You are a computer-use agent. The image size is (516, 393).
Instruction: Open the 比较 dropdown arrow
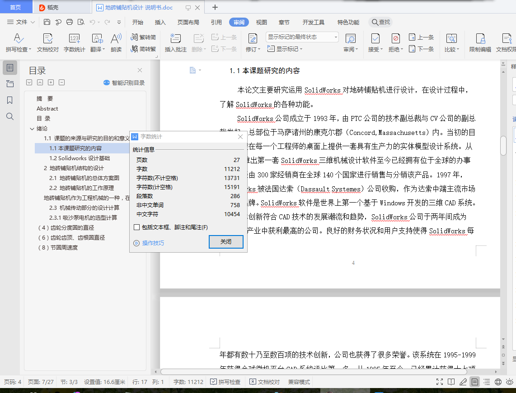click(x=458, y=49)
